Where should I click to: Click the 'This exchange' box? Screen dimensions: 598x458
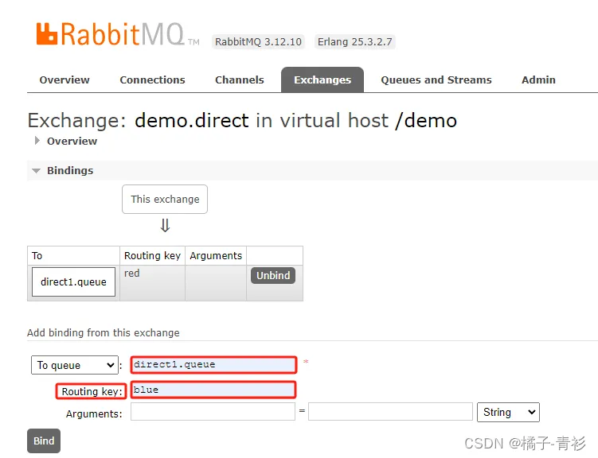[165, 199]
